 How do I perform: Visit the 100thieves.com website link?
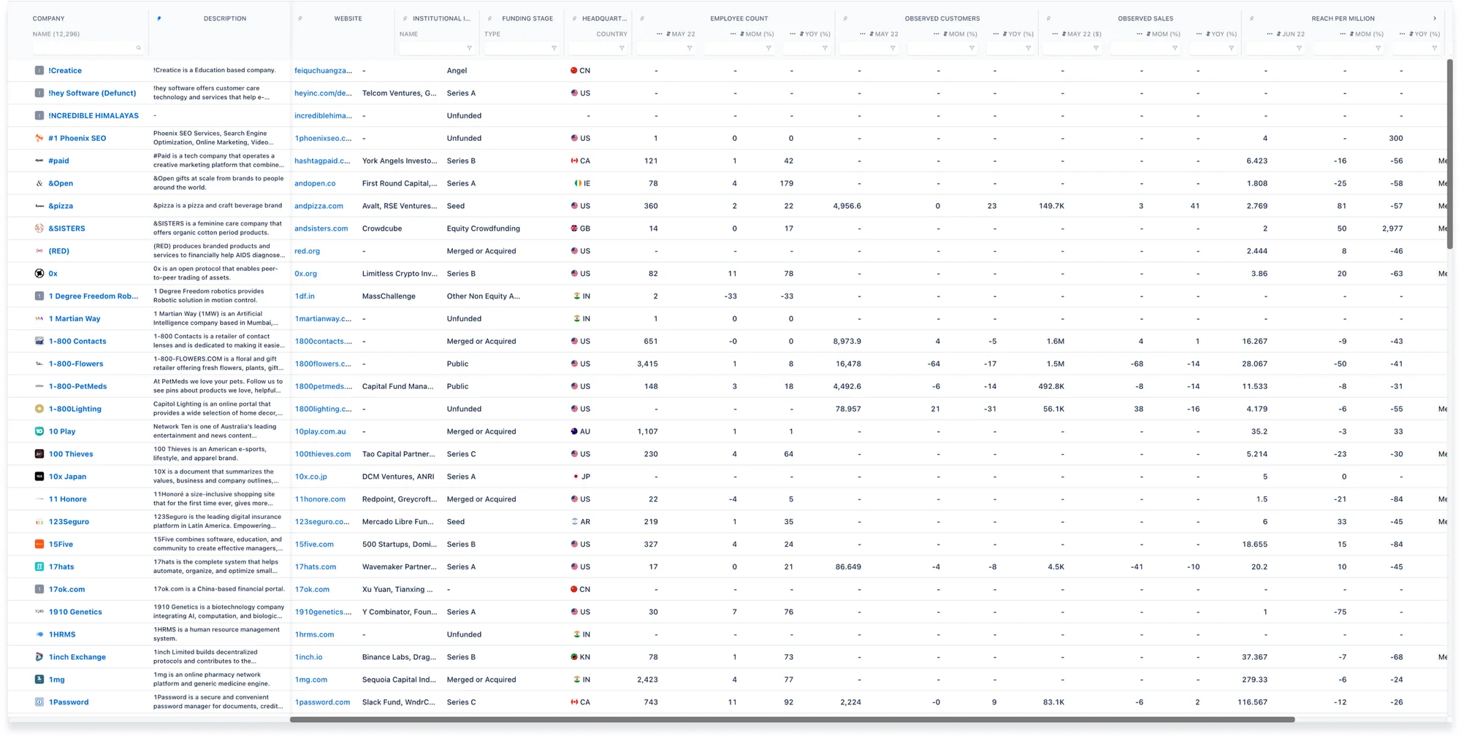(x=323, y=454)
